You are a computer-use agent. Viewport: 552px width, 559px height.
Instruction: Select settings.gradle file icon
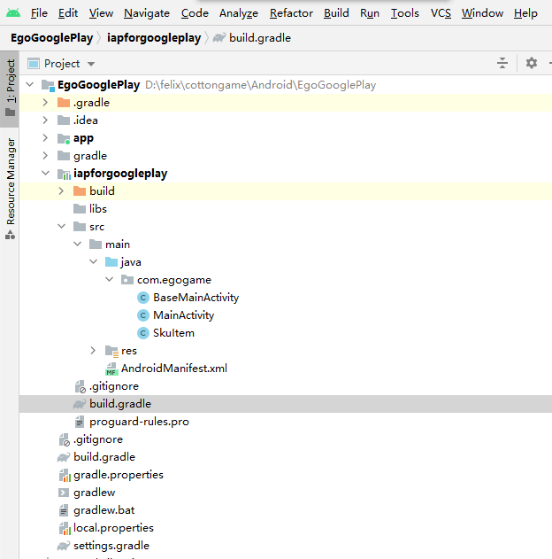click(64, 546)
